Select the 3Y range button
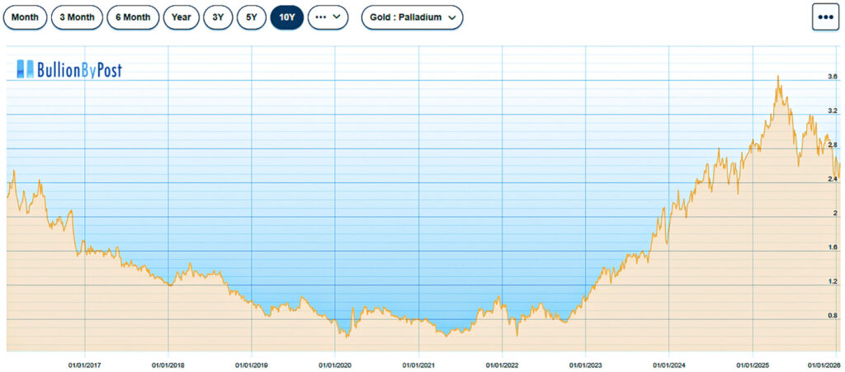The image size is (845, 372). 218,17
